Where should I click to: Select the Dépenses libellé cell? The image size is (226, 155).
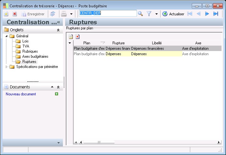(x=156, y=54)
